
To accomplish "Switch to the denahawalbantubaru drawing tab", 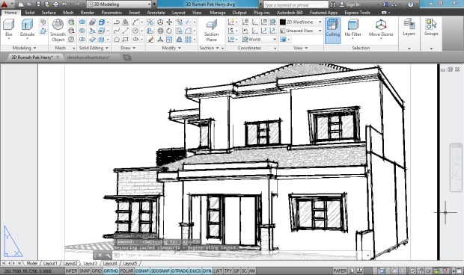I will pos(88,58).
